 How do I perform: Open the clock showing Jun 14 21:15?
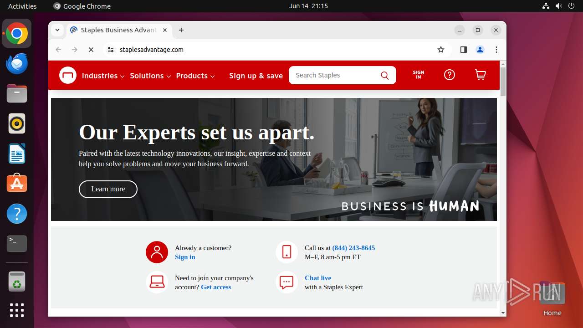[308, 6]
